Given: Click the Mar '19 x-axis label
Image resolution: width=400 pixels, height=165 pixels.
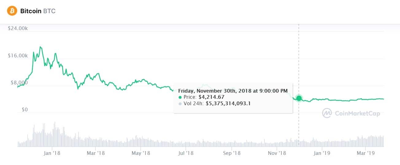Looking at the screenshot, I should pyautogui.click(x=366, y=153).
